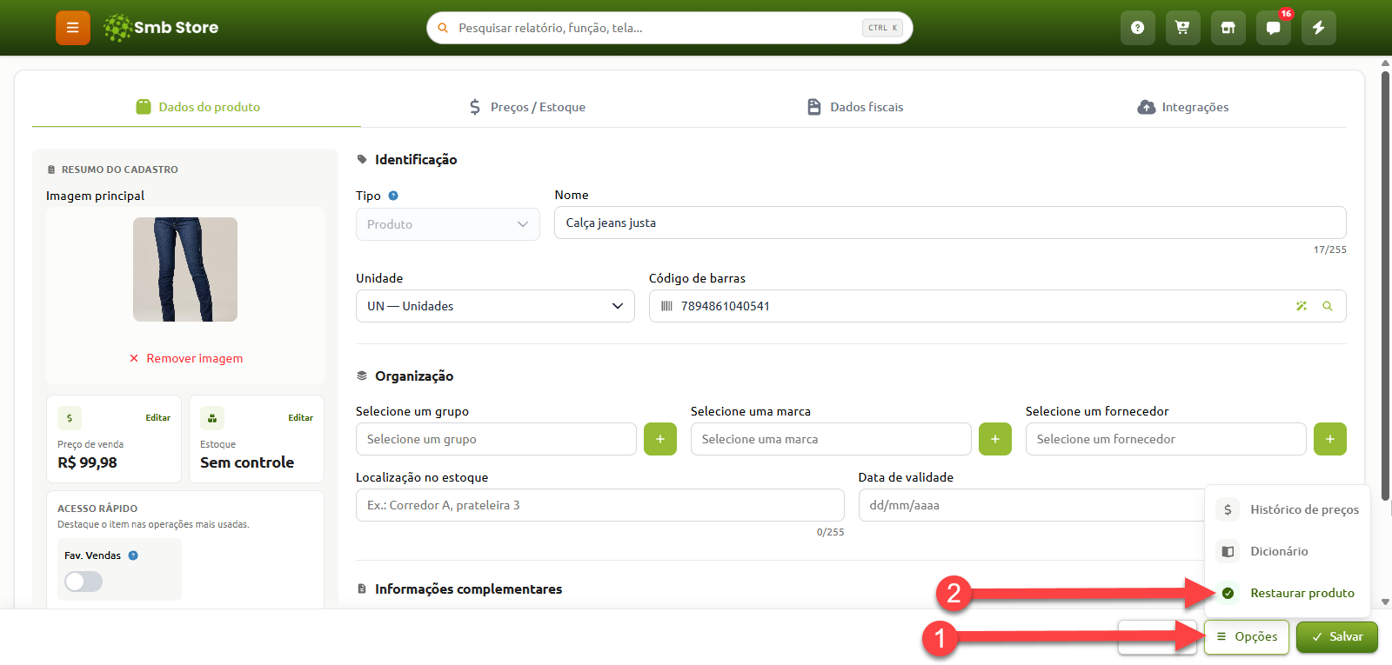Click the Opções button
The image size is (1392, 665).
click(x=1247, y=637)
